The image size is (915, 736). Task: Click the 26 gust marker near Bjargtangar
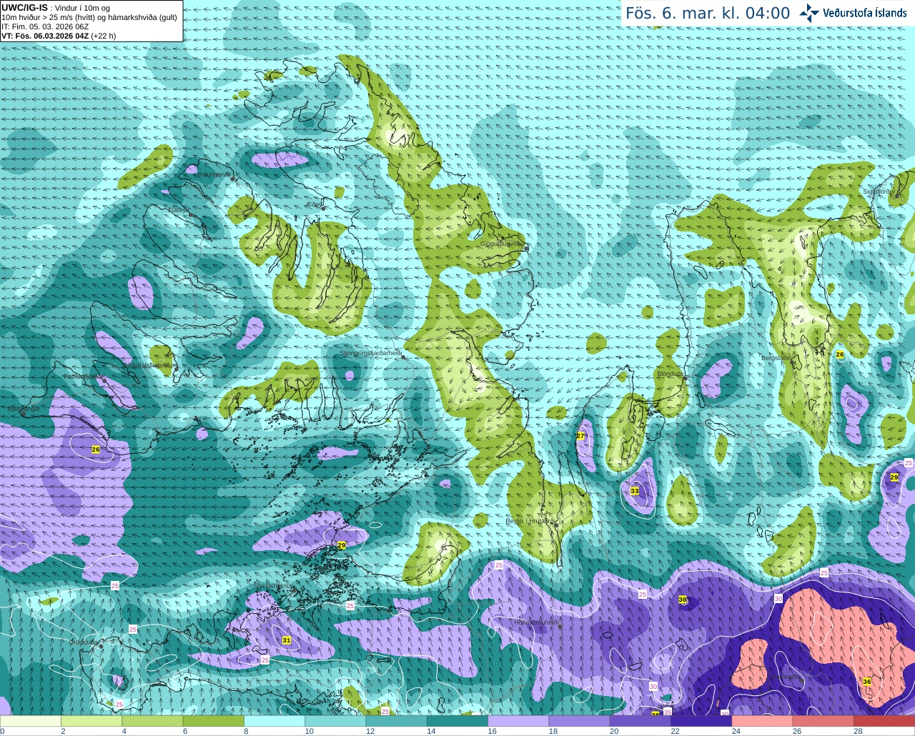pyautogui.click(x=96, y=449)
